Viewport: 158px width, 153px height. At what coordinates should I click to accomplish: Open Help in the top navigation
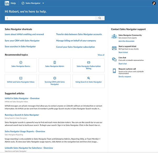tap(13, 3)
